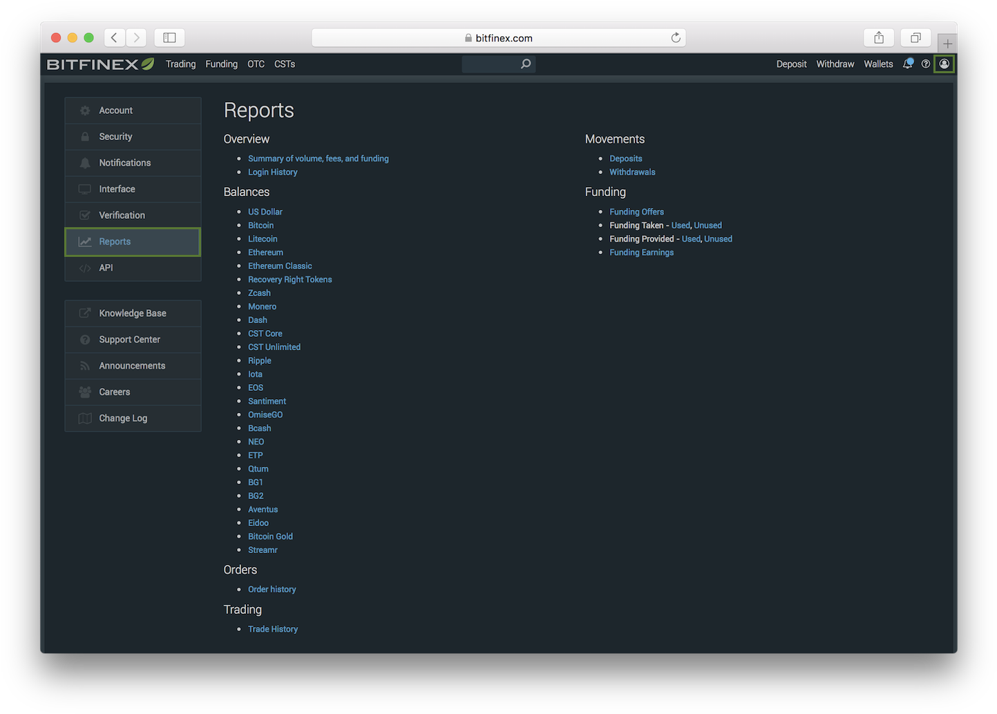Open the help question mark icon
The image size is (997, 714).
click(926, 64)
